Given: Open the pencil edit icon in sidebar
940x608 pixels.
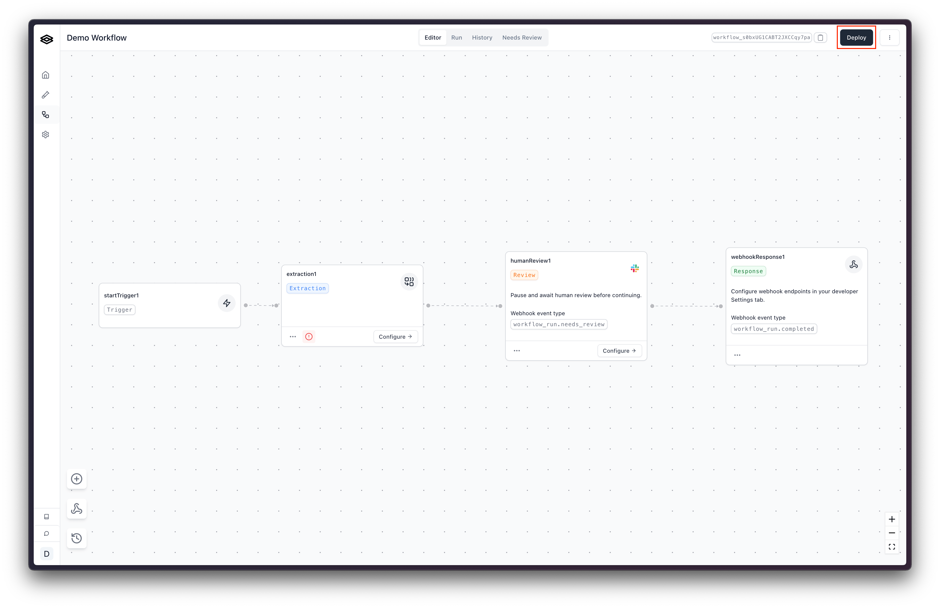Looking at the screenshot, I should 45,95.
